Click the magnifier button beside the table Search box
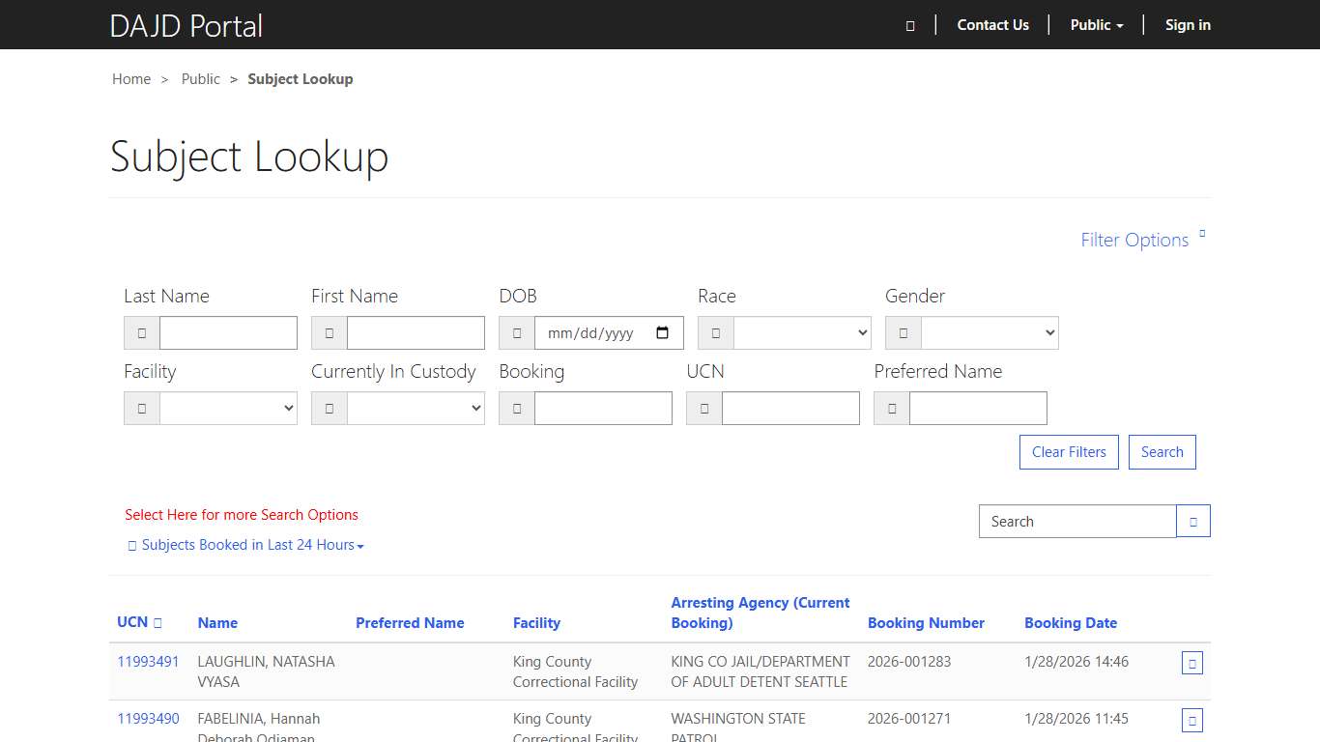The height and width of the screenshot is (742, 1320). point(1192,521)
